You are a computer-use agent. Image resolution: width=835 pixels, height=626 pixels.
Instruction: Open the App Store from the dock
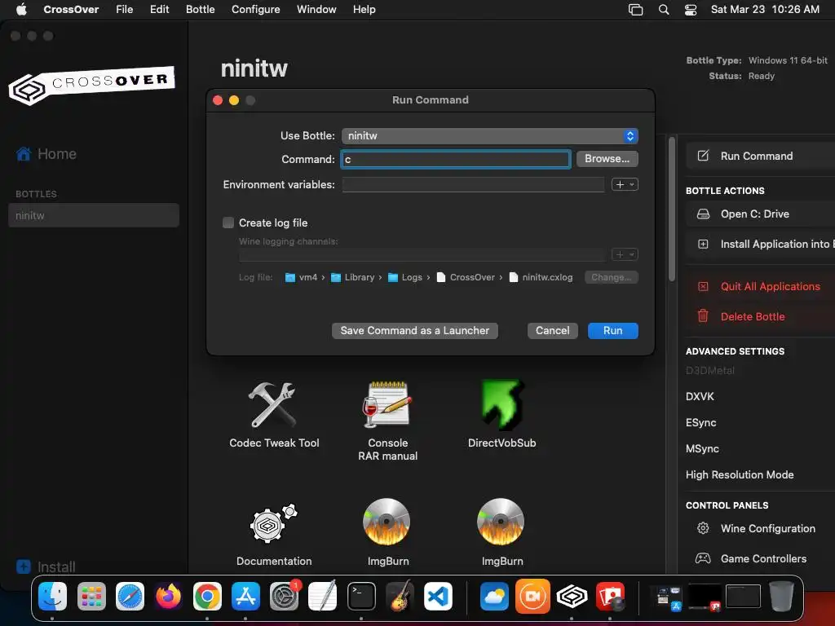pyautogui.click(x=245, y=596)
